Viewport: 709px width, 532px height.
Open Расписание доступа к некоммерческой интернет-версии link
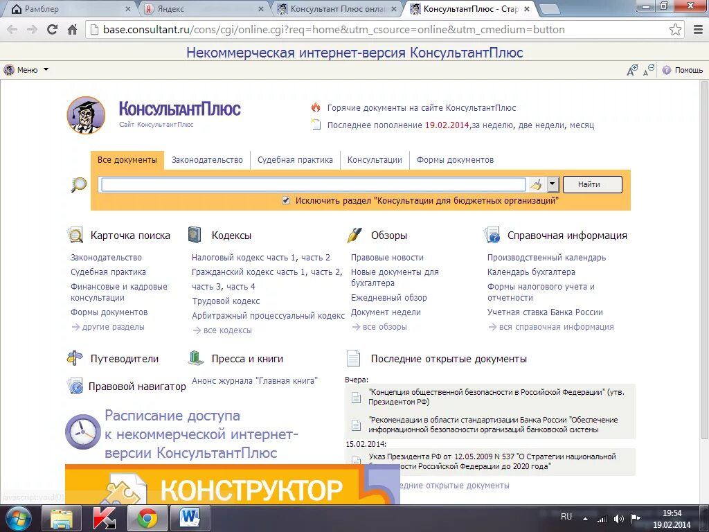pos(201,434)
